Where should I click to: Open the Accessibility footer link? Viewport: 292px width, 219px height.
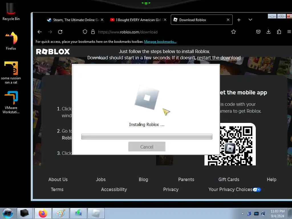tap(114, 190)
